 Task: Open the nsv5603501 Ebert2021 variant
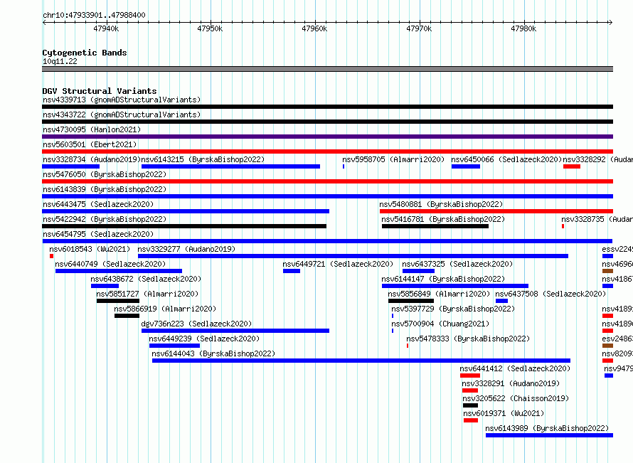click(x=90, y=144)
